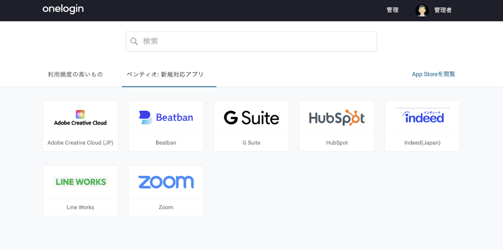The image size is (503, 250).
Task: Launch the G Suite app logo
Action: 251,117
